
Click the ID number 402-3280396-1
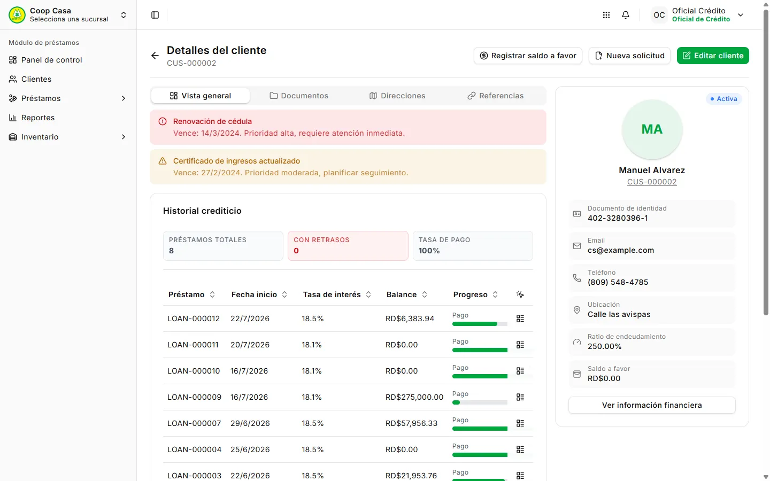tap(618, 218)
